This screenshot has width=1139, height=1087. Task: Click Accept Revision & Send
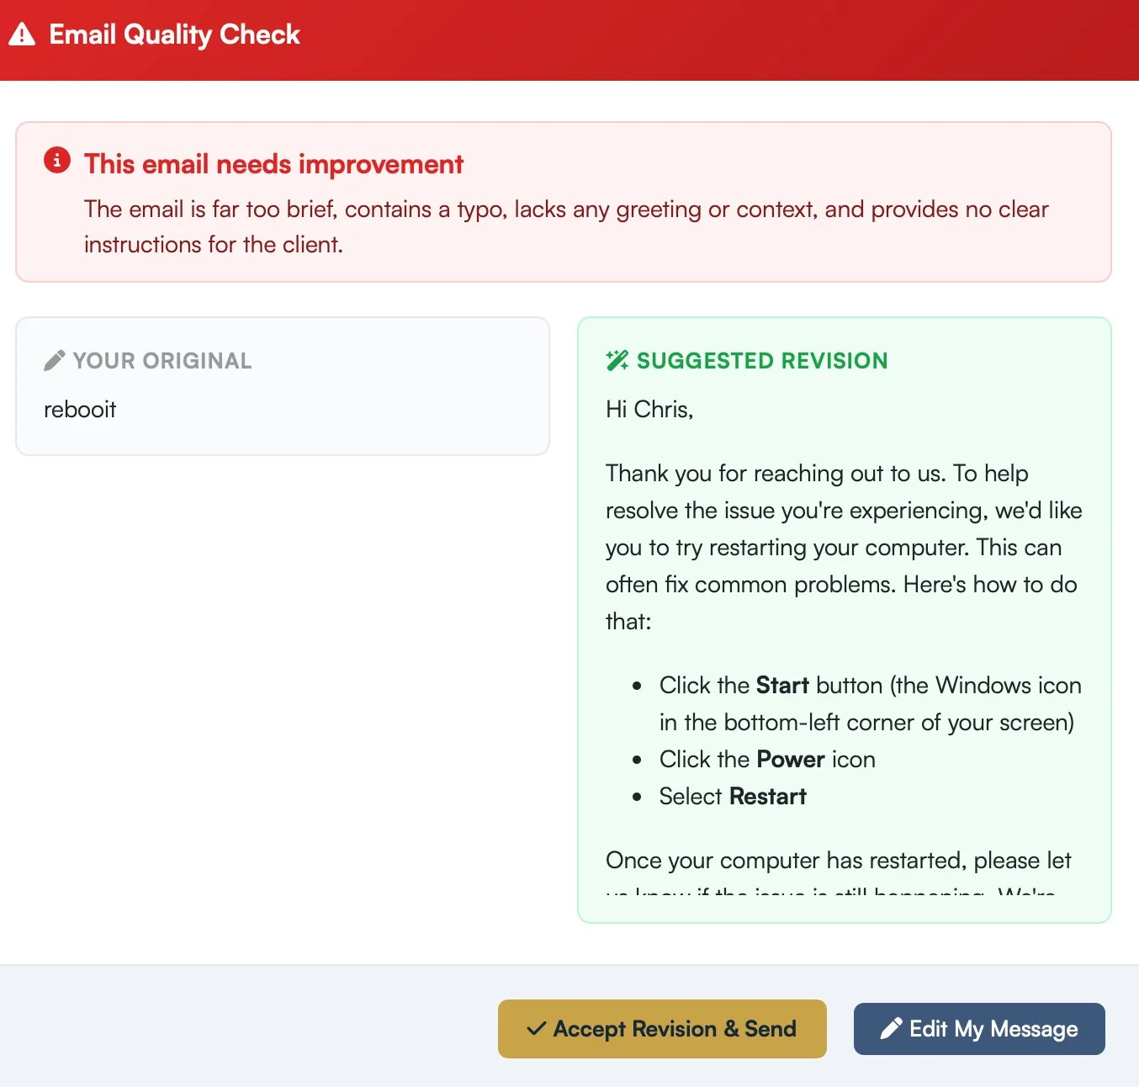662,1028
